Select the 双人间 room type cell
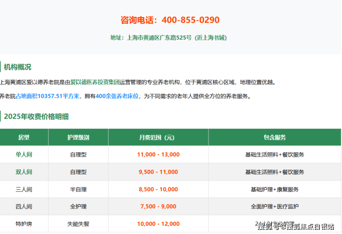This screenshot has height=234, width=342. click(x=24, y=172)
